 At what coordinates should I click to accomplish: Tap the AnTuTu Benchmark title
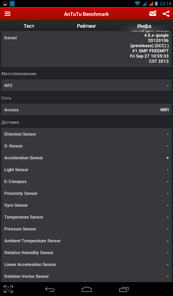pyautogui.click(x=86, y=14)
